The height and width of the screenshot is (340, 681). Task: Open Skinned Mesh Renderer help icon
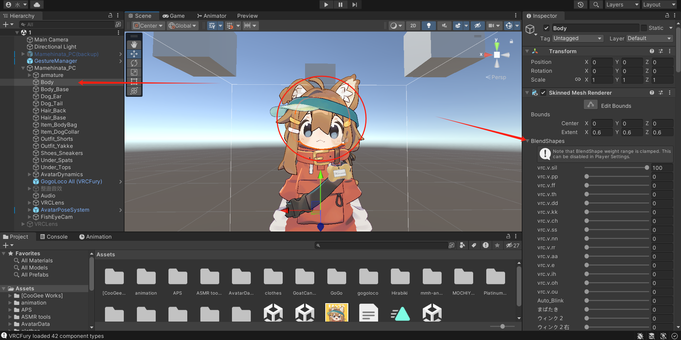[652, 93]
